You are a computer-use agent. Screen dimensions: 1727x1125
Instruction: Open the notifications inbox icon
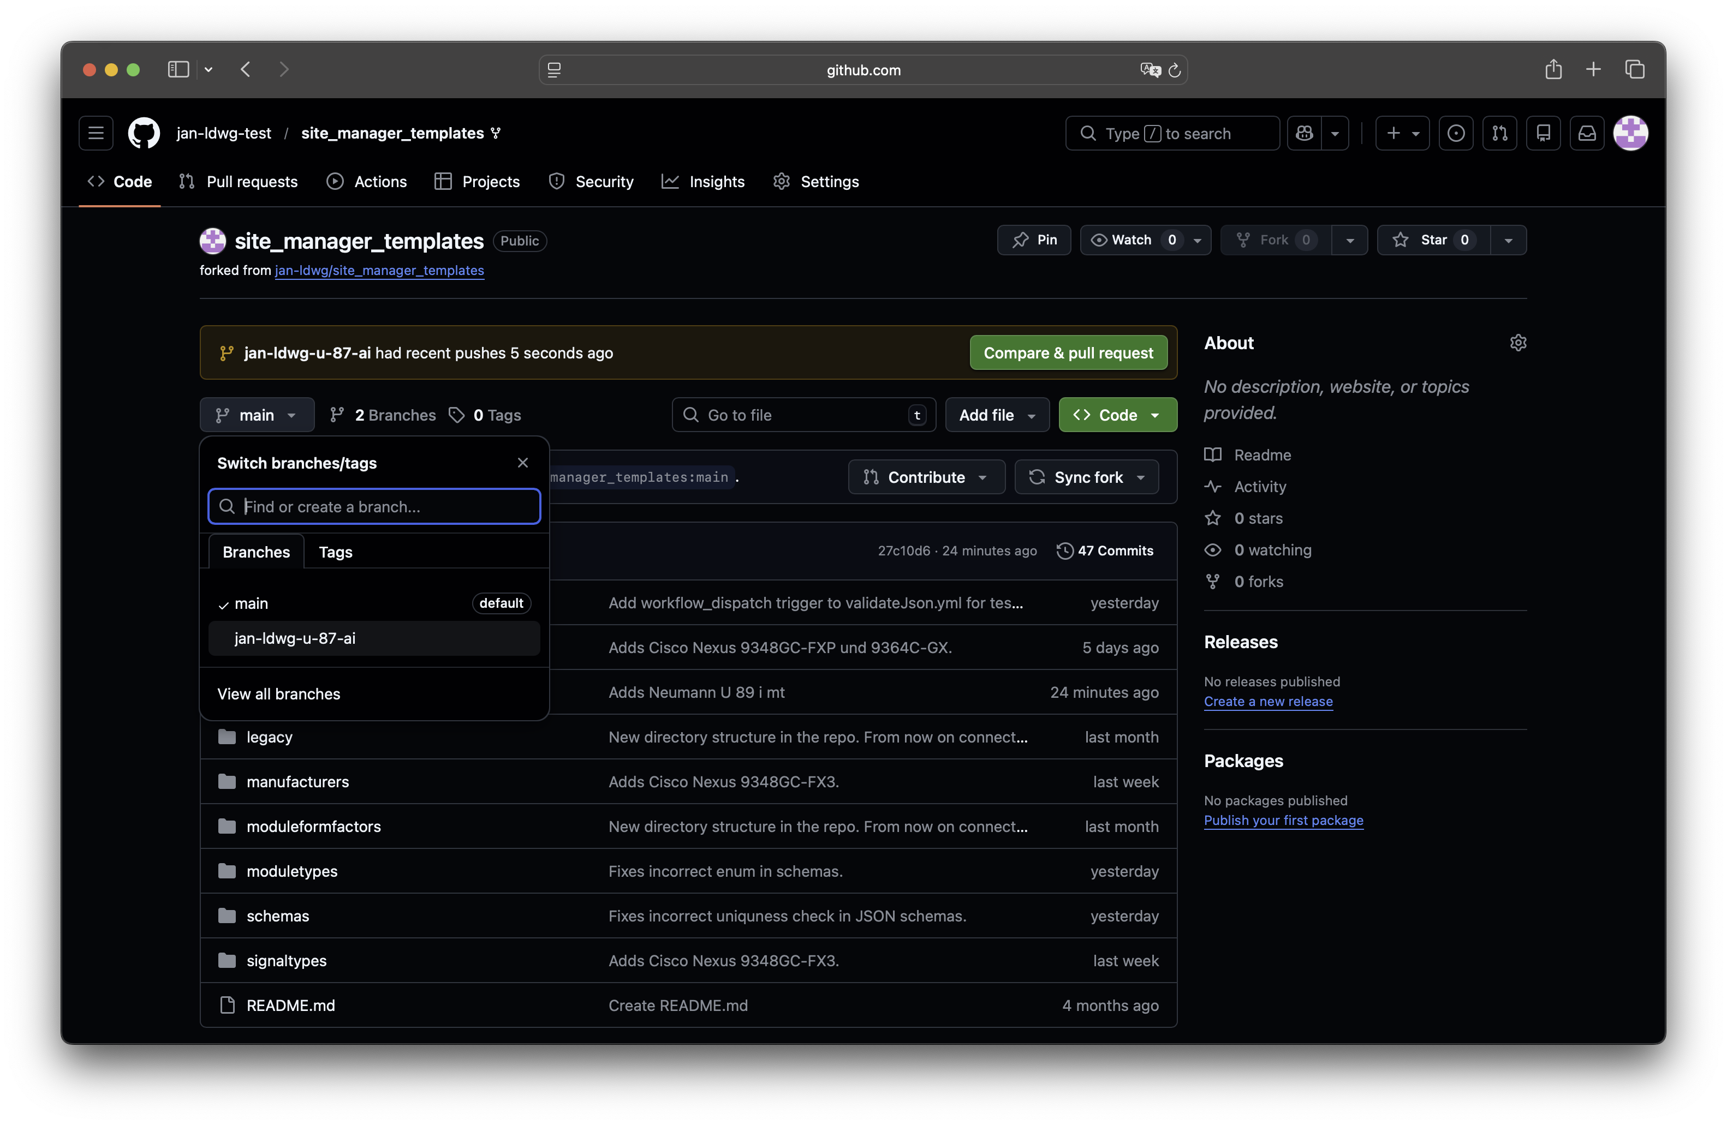1587,134
